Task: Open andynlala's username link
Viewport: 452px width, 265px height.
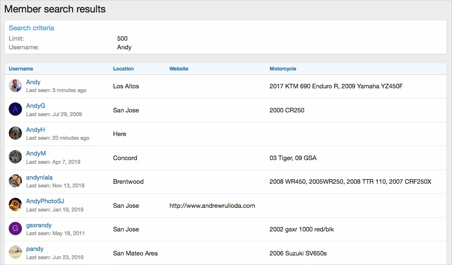Action: click(39, 177)
